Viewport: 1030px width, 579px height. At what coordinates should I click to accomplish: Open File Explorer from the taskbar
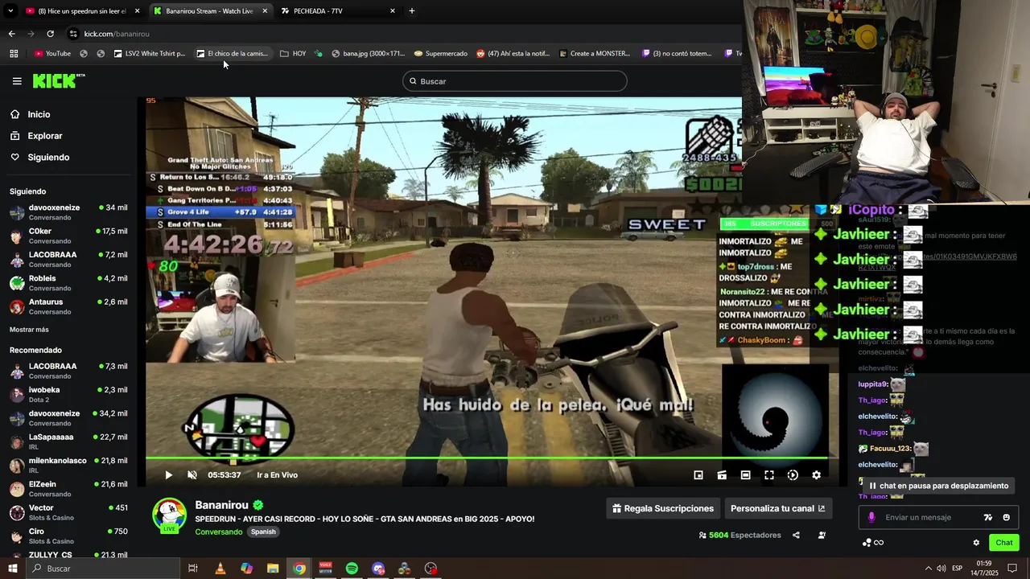273,569
